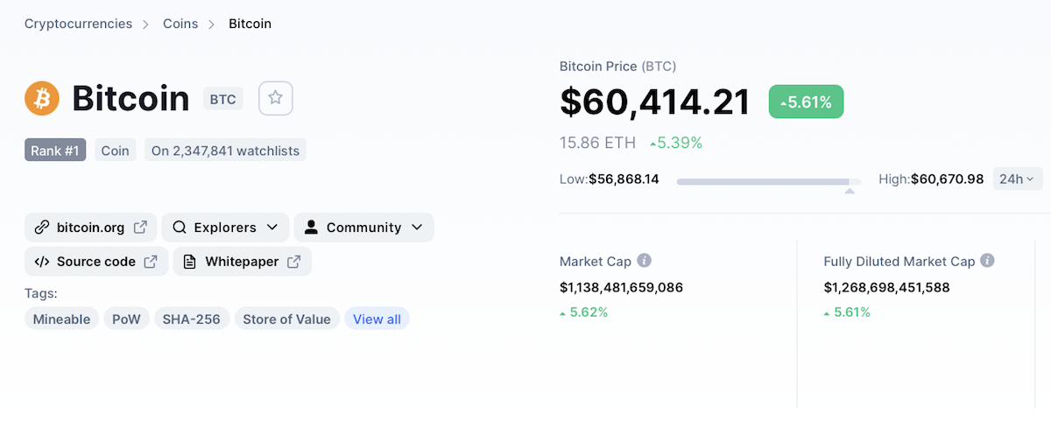This screenshot has width=1051, height=428.
Task: Click the orange Bitcoin logo icon
Action: (42, 99)
